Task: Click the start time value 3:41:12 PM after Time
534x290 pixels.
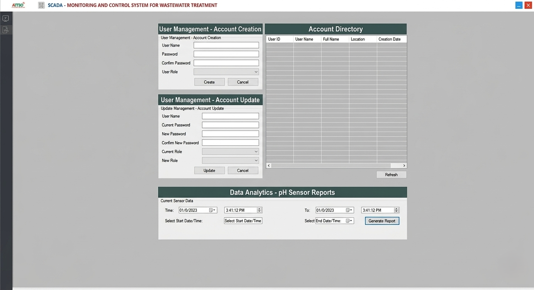Action: point(235,211)
